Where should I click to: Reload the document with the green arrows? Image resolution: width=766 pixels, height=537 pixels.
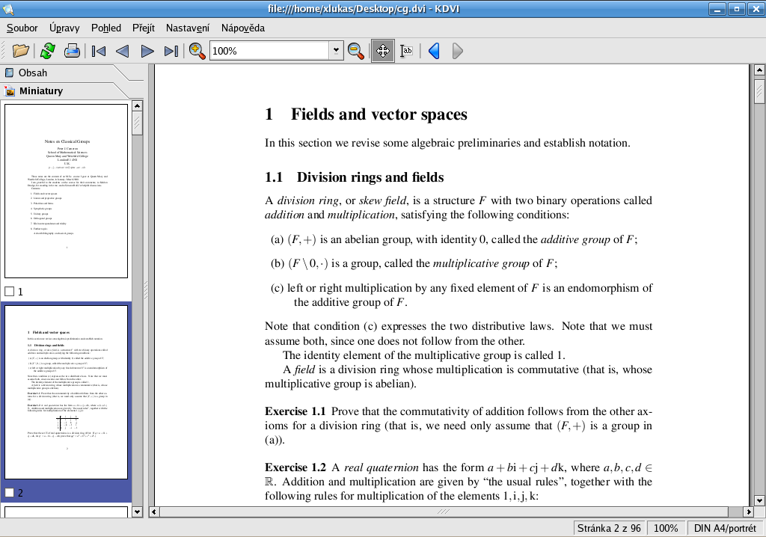[47, 51]
